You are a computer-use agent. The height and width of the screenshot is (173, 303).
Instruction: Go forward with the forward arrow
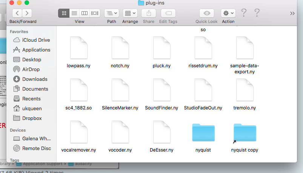(27, 13)
